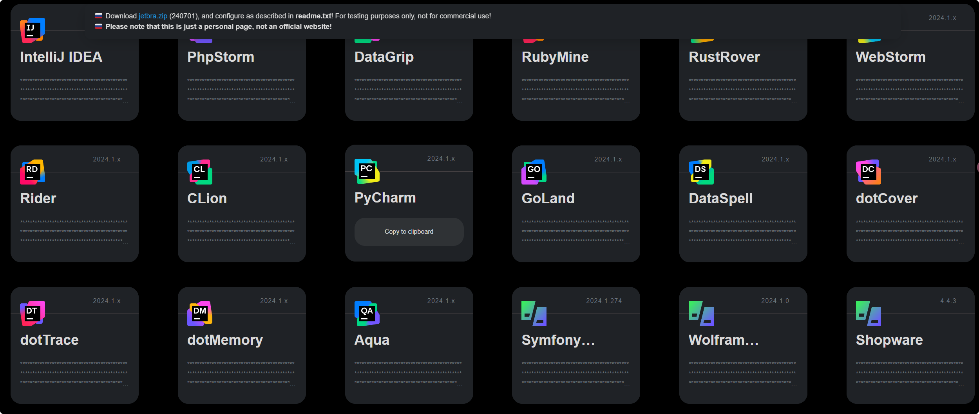Click the DataGrip masked license key
Image resolution: width=979 pixels, height=414 pixels.
point(409,90)
